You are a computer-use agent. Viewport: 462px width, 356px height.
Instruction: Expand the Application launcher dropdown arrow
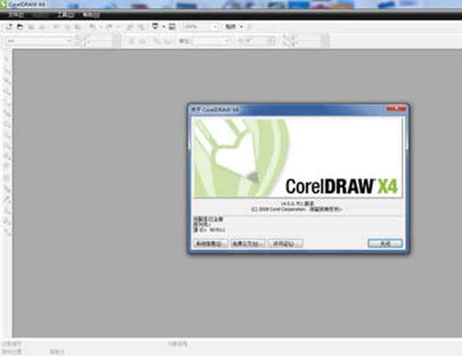[163, 27]
